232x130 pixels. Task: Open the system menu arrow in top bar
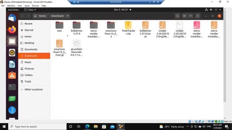tap(220, 10)
